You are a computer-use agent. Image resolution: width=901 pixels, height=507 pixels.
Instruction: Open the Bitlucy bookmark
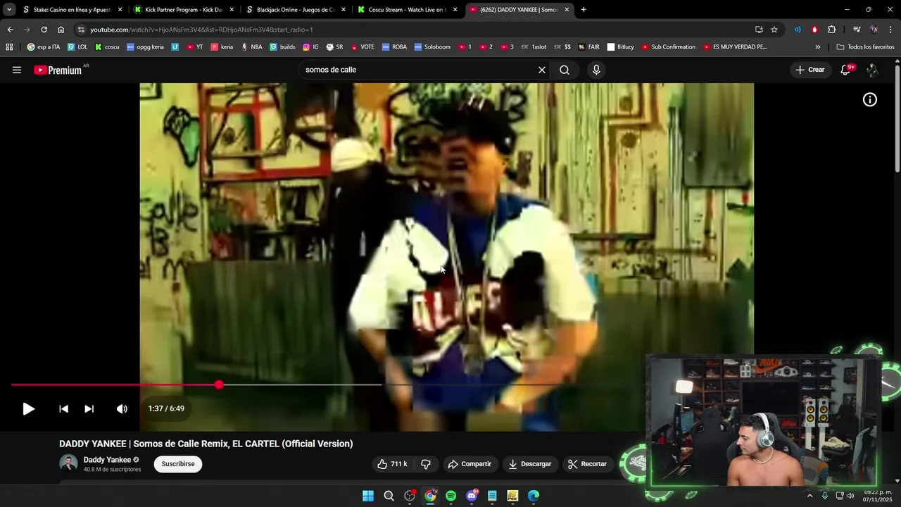[620, 47]
